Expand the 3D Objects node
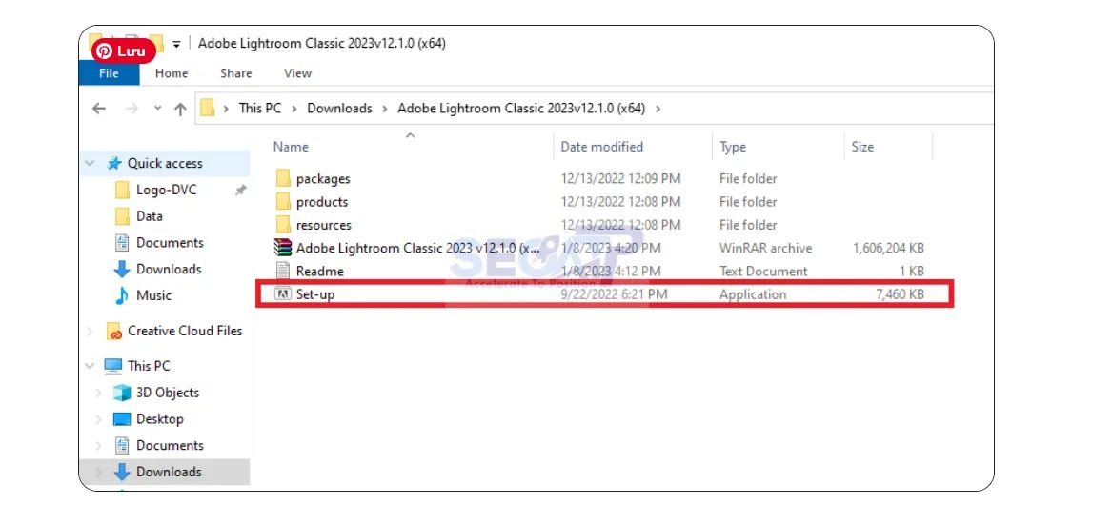 [98, 393]
